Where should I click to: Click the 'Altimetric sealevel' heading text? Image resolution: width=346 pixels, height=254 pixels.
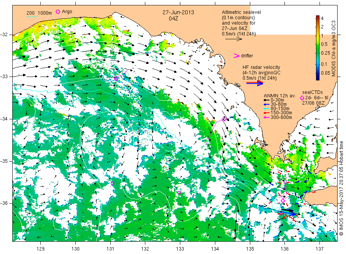tap(241, 12)
